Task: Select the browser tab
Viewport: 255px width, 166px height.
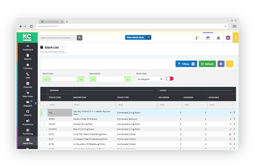Action: pyautogui.click(x=52, y=22)
